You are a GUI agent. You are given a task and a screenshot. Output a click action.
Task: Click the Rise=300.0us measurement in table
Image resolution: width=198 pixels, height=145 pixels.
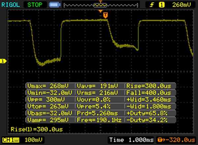[x=149, y=86]
